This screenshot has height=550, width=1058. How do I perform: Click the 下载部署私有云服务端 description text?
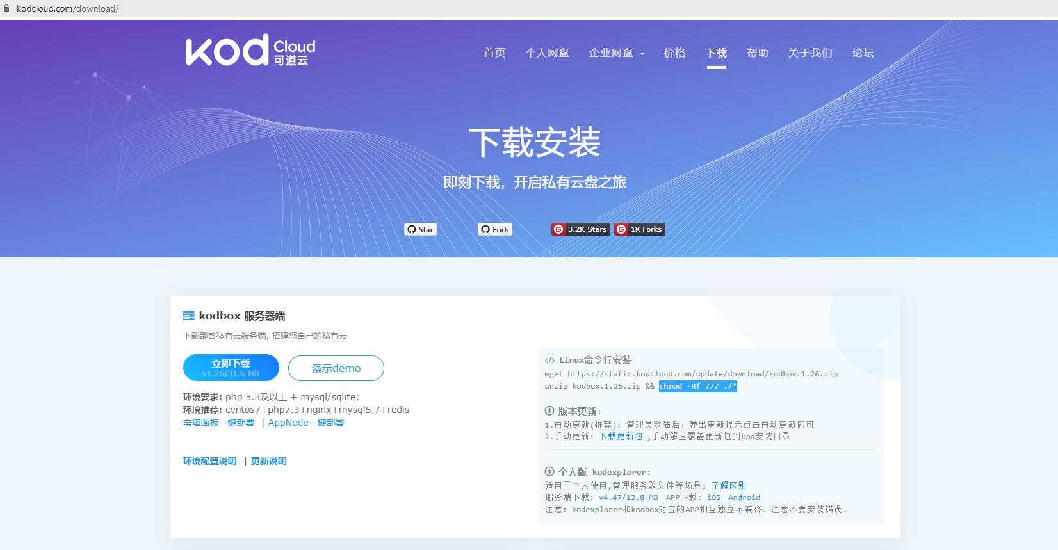click(x=265, y=336)
